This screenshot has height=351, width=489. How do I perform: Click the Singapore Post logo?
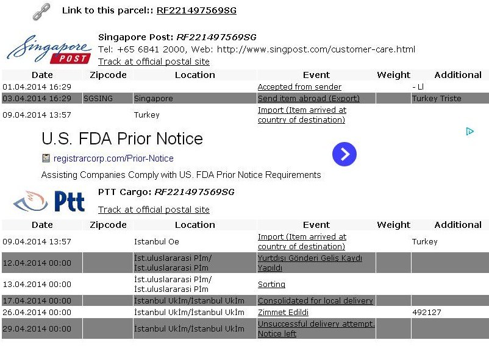point(49,49)
